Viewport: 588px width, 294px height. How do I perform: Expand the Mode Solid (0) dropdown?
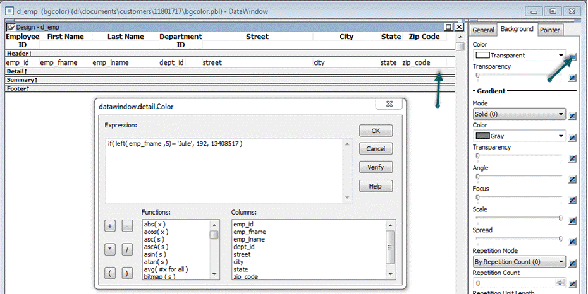561,115
